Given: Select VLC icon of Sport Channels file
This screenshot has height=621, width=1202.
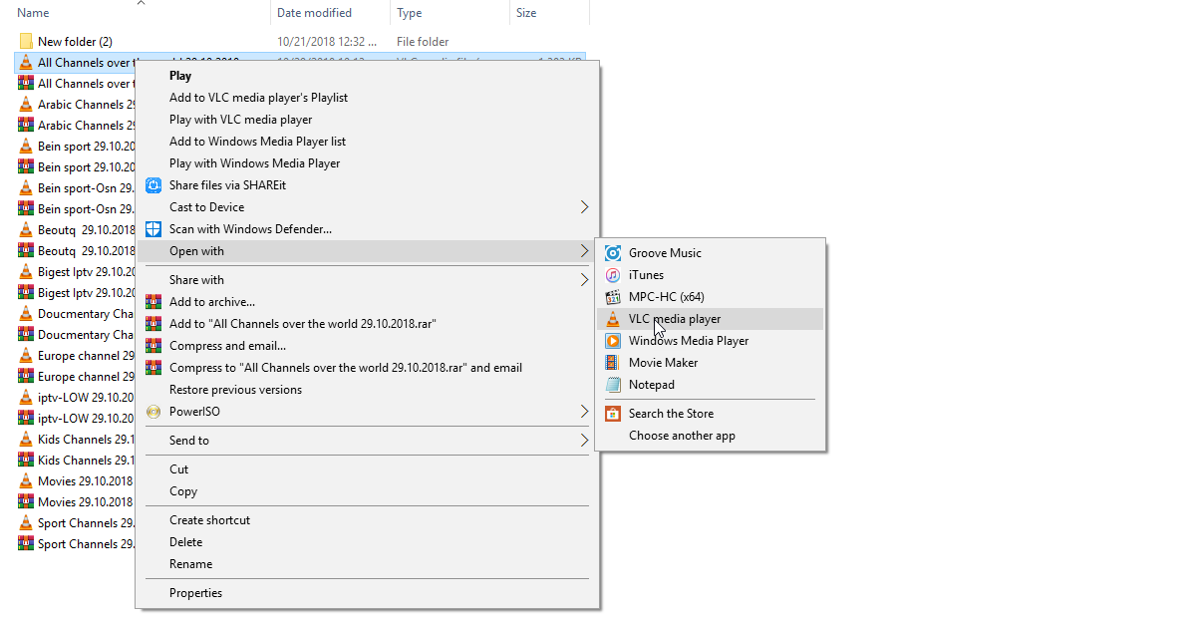Looking at the screenshot, I should coord(26,523).
